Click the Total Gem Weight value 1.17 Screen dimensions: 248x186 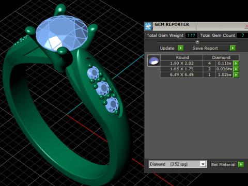pyautogui.click(x=192, y=36)
